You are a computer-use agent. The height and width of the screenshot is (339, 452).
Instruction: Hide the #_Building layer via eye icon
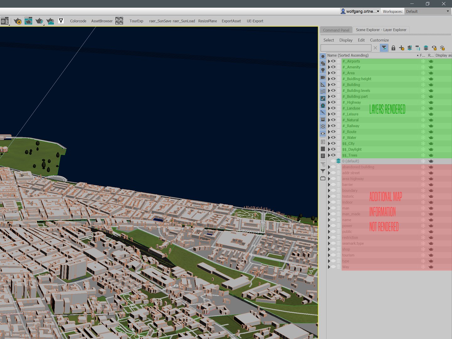tap(333, 85)
